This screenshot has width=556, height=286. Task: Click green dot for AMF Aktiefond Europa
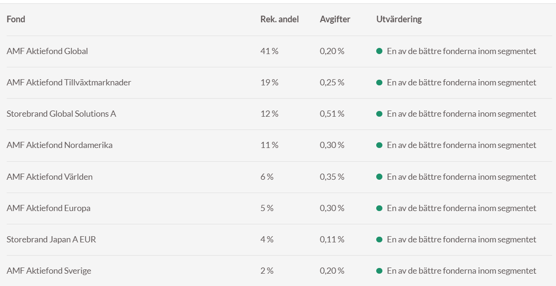pyautogui.click(x=379, y=208)
